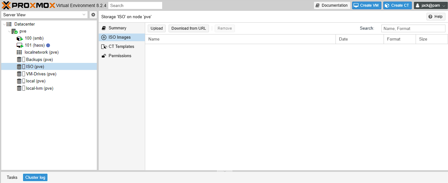Click the Datacenter server icon
The image size is (448, 183).
pos(9,24)
